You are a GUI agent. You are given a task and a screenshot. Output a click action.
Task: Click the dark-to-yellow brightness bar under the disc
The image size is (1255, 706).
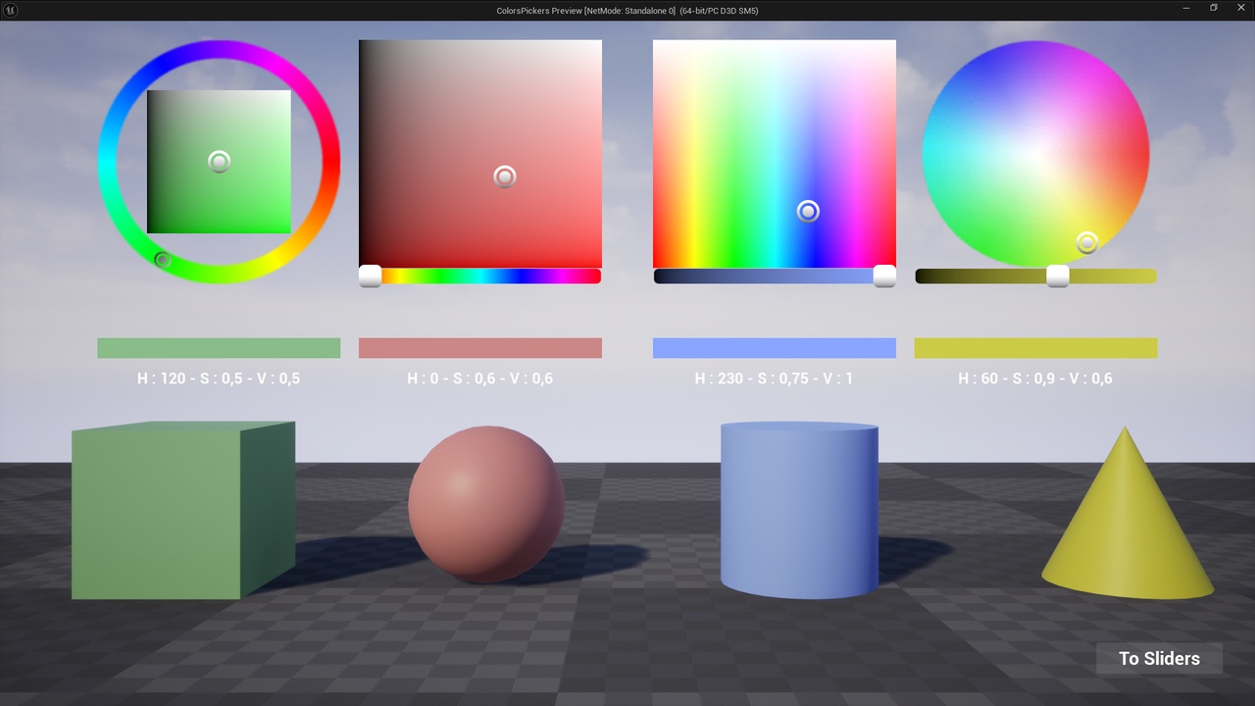click(x=1035, y=277)
